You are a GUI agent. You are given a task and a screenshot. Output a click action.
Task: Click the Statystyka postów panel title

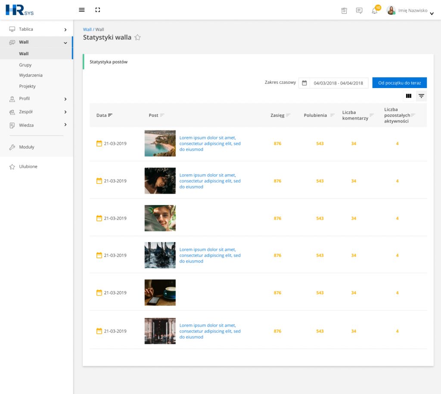[x=108, y=62]
